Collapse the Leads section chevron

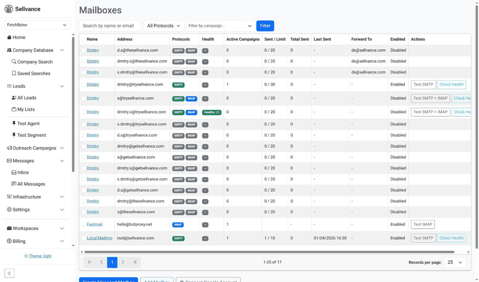click(x=62, y=86)
